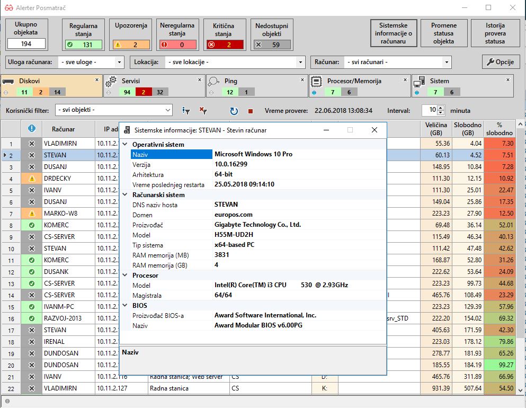
Task: Click the unavailable status icon in row 1
Action: pos(32,144)
